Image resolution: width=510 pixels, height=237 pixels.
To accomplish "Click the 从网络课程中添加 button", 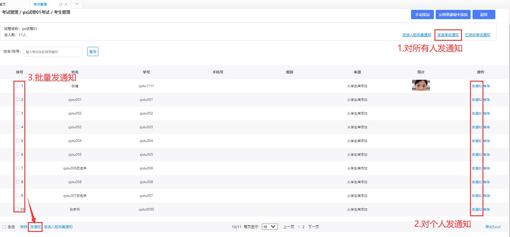I will point(453,15).
